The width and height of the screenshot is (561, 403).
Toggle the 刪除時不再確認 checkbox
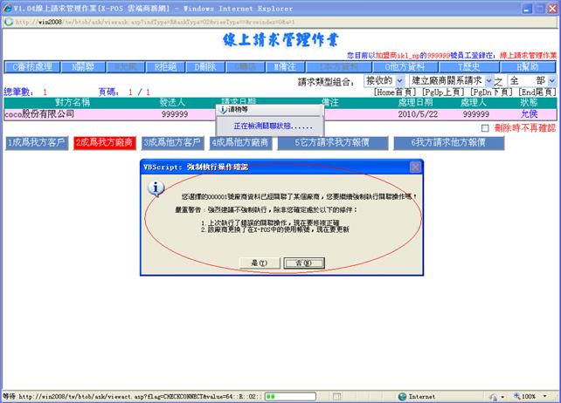point(486,128)
